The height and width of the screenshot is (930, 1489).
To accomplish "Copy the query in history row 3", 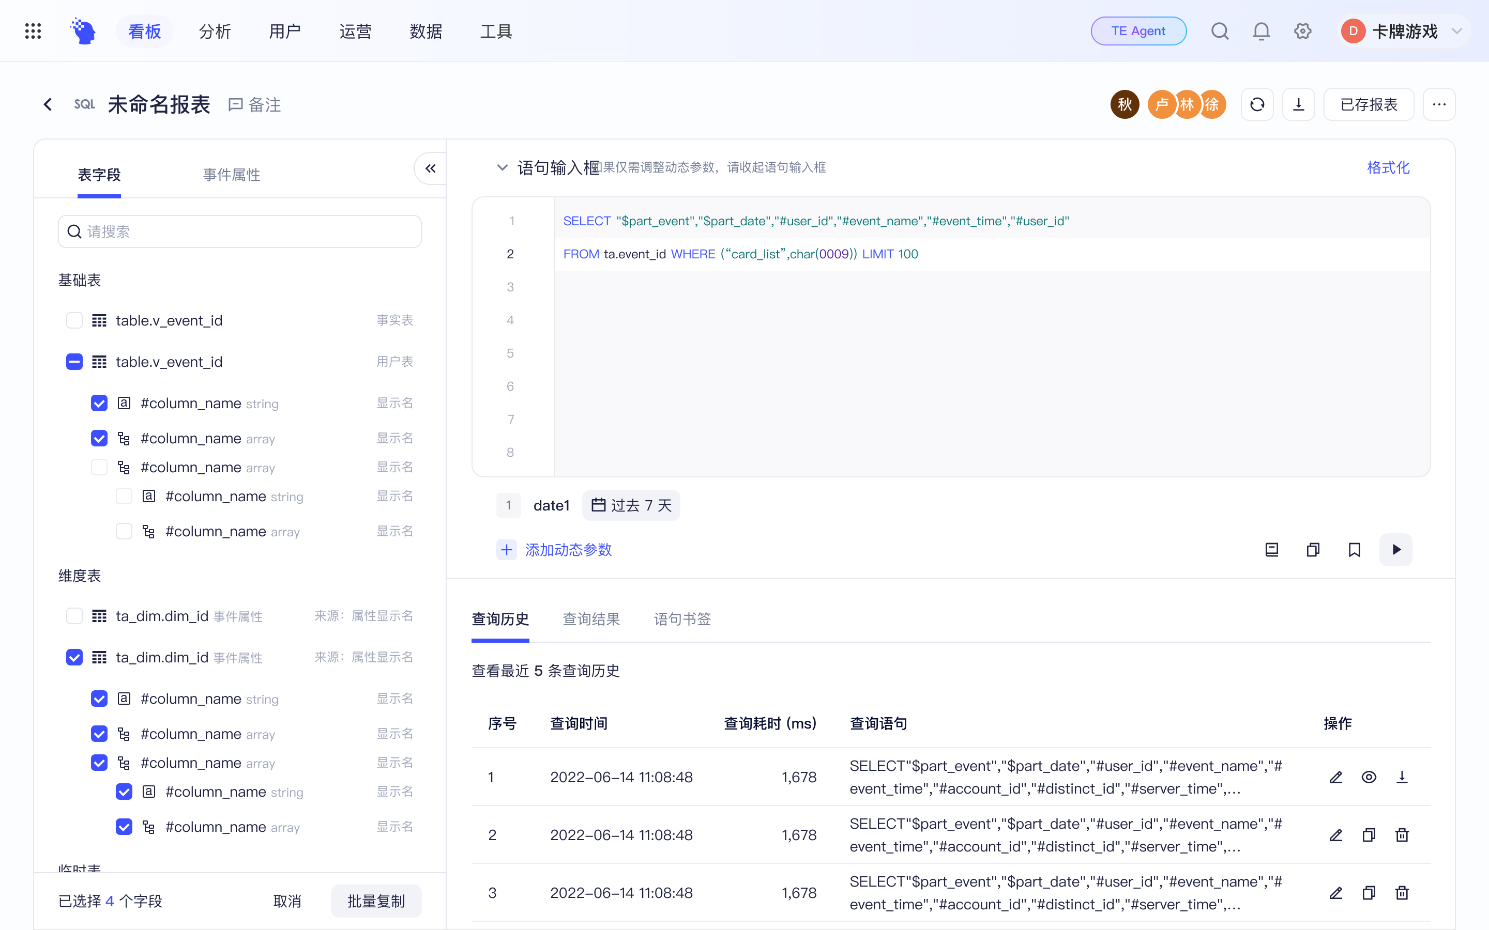I will 1369,893.
